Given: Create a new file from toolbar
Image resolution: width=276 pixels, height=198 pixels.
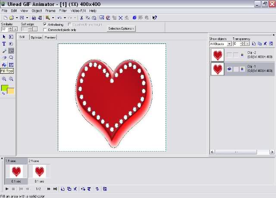Looking at the screenshot, I should point(5,18).
